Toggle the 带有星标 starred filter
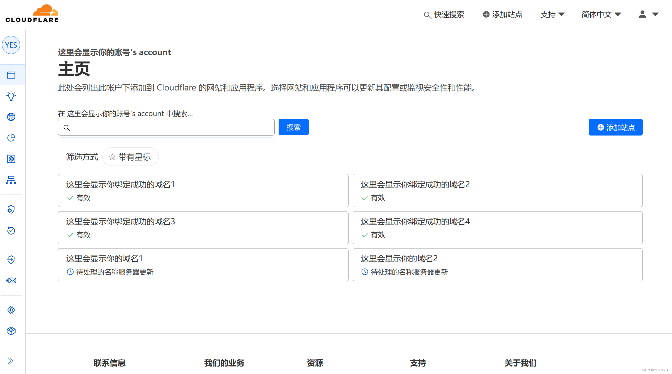 tap(130, 157)
